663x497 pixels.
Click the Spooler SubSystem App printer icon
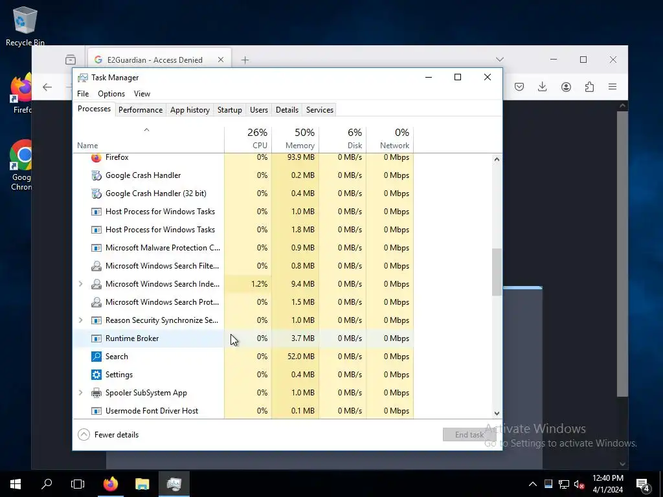[96, 393]
